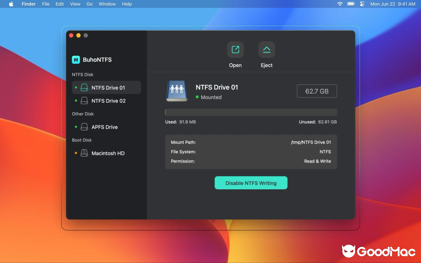
Task: Select NTFS Drive 02 in sidebar
Action: 107,101
